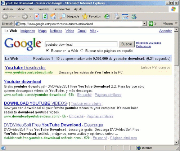This screenshot has height=151, width=180.
Task: Click the Buscar search button
Action: click(127, 44)
